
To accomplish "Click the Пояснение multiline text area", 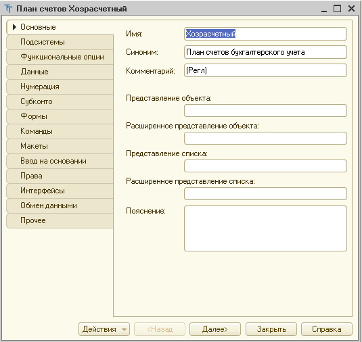I will [265, 228].
